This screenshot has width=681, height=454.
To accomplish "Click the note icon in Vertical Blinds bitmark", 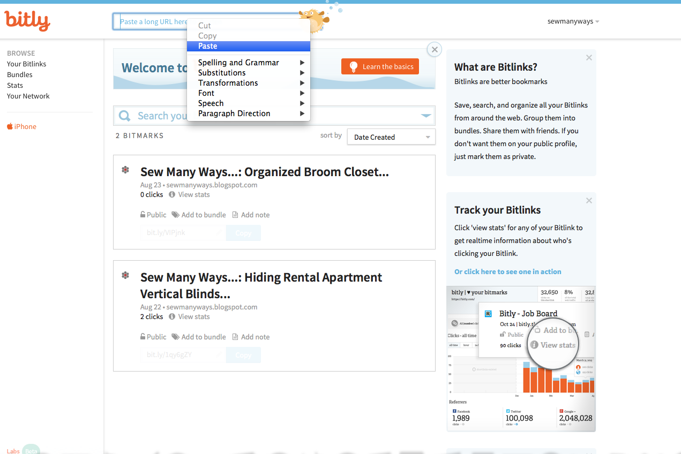I will click(235, 337).
